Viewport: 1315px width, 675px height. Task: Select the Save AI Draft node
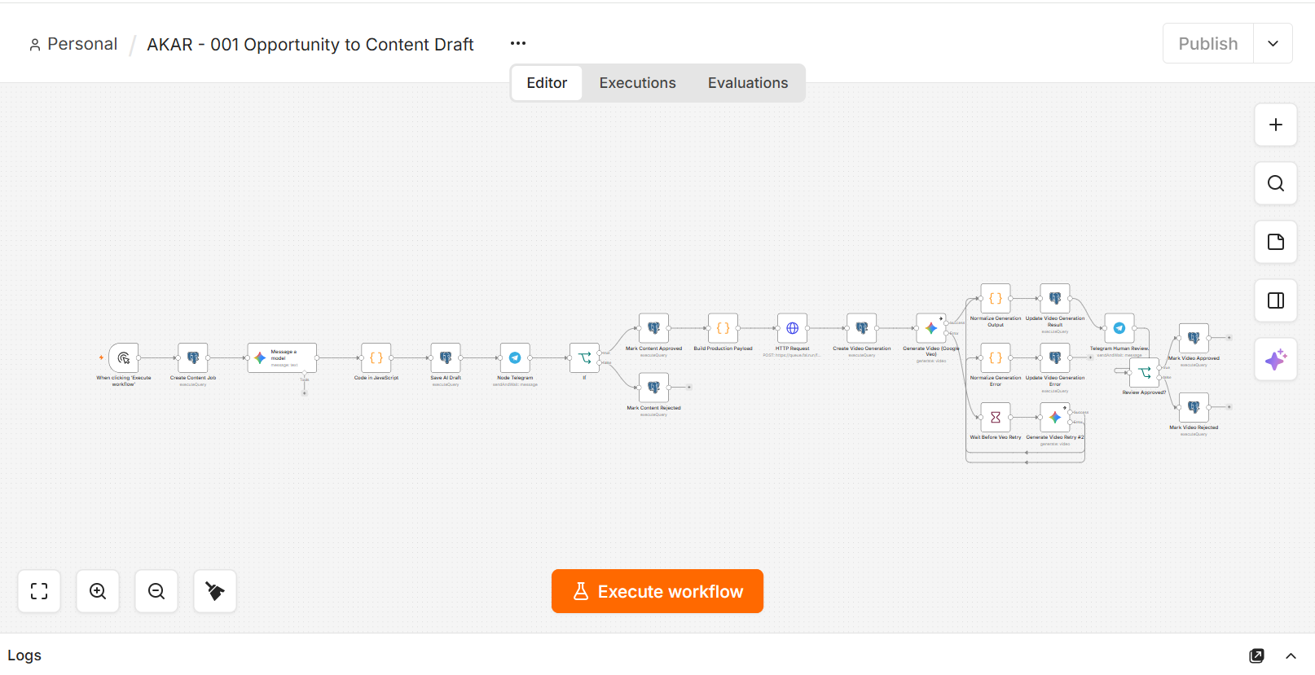click(x=446, y=357)
